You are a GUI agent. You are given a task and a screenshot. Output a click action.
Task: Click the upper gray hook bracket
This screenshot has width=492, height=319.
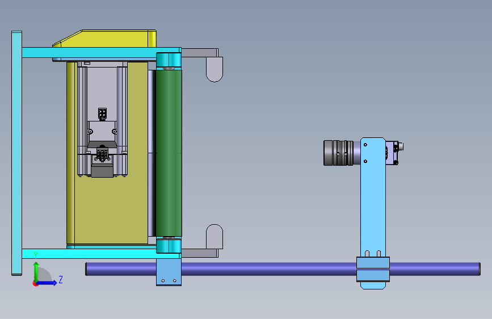click(x=215, y=69)
